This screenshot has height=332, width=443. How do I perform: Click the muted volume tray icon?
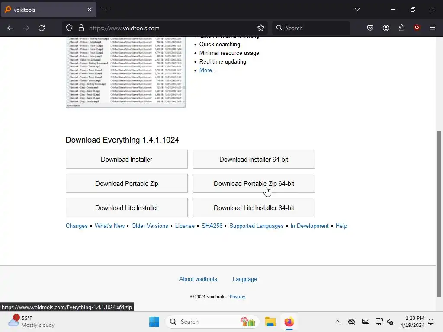(390, 322)
